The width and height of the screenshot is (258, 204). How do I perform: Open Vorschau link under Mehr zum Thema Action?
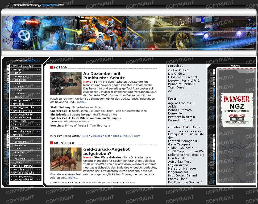coord(96,136)
